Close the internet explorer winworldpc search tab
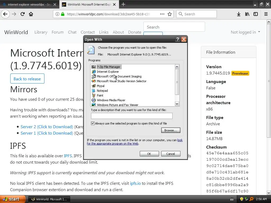The image size is (271, 203). [x=55, y=4]
